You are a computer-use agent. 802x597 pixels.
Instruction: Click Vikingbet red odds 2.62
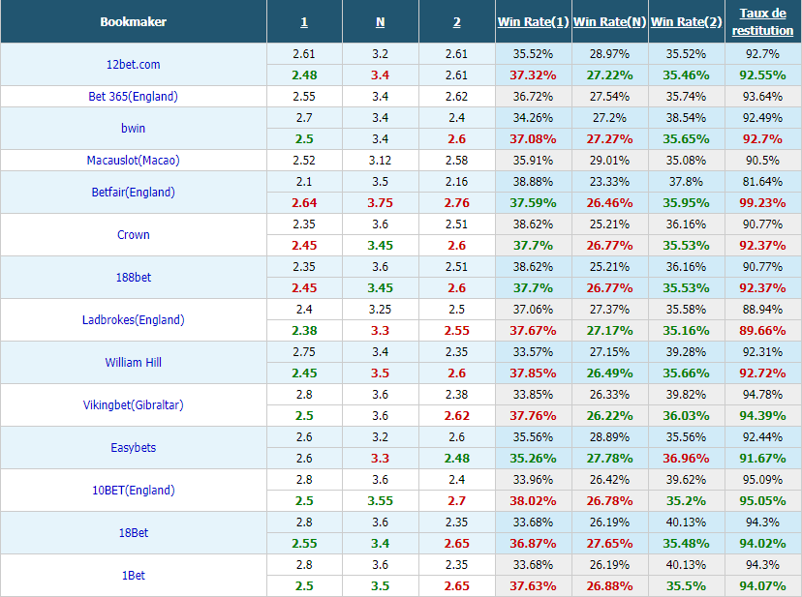pos(457,415)
